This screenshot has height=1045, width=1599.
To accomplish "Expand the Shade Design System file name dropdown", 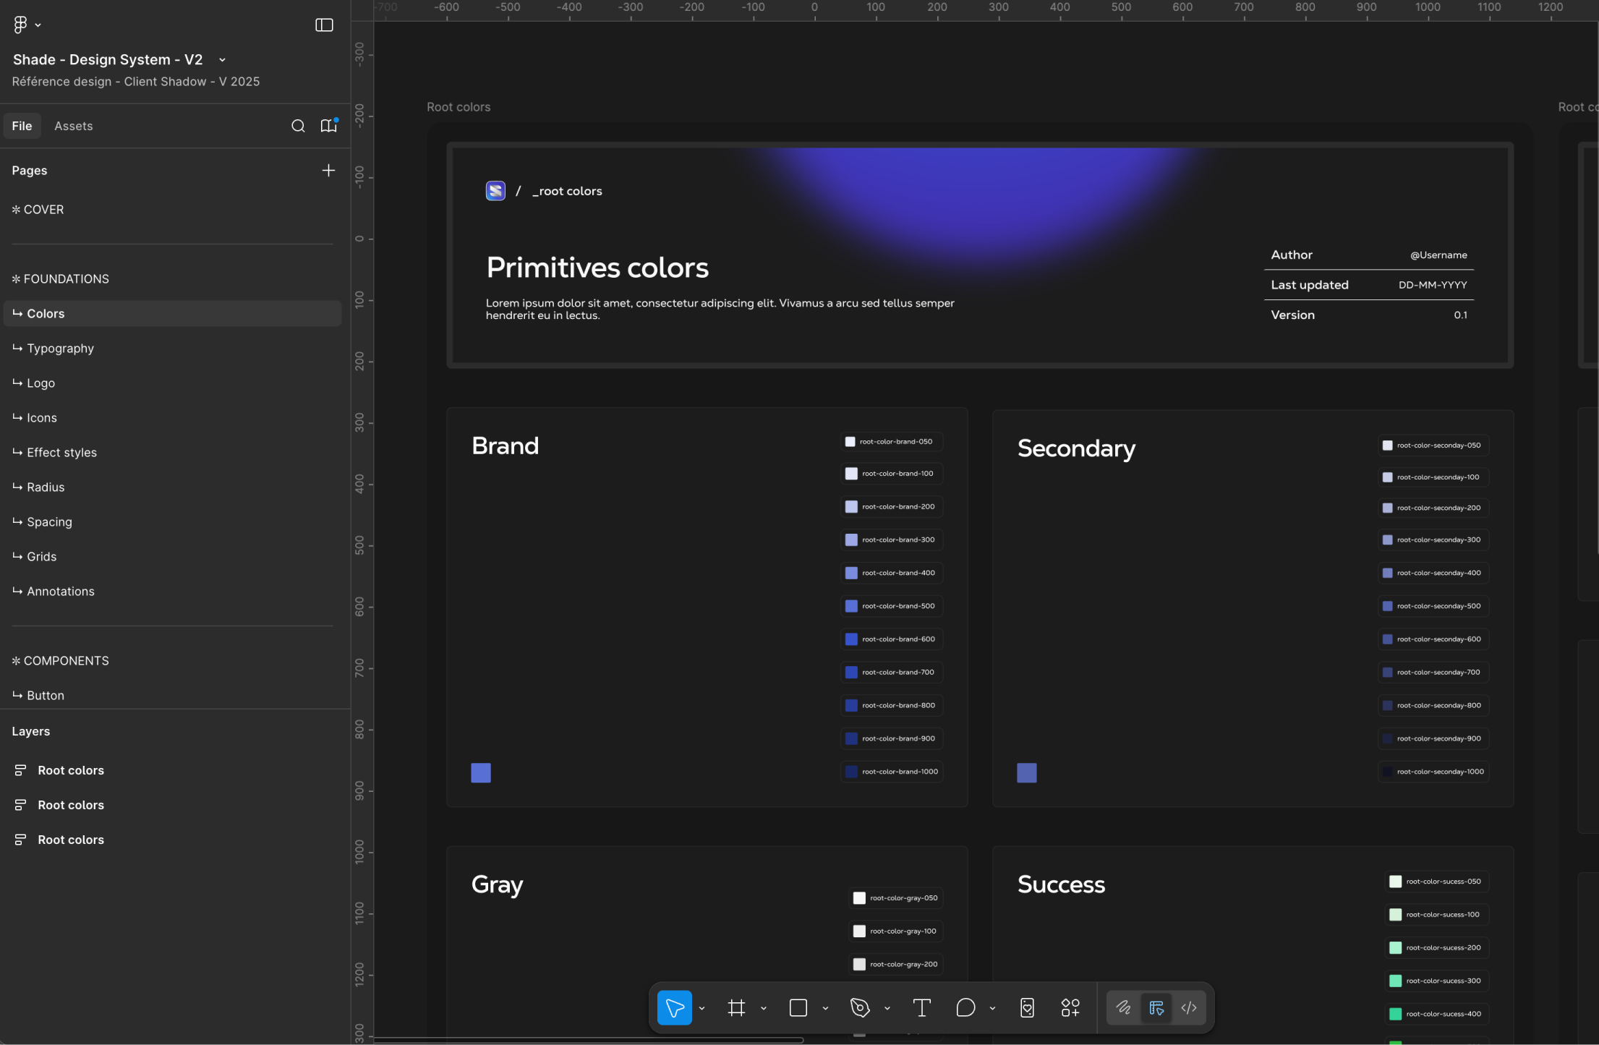I will tap(222, 60).
